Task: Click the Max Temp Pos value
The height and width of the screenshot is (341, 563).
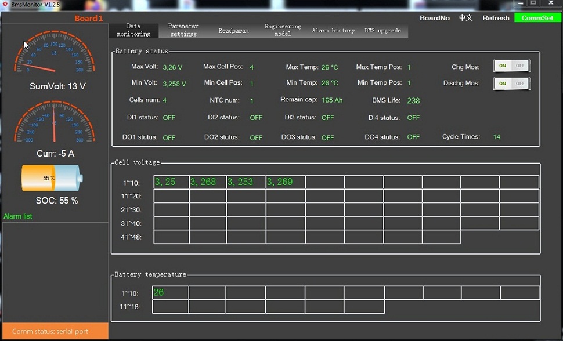Action: click(409, 67)
